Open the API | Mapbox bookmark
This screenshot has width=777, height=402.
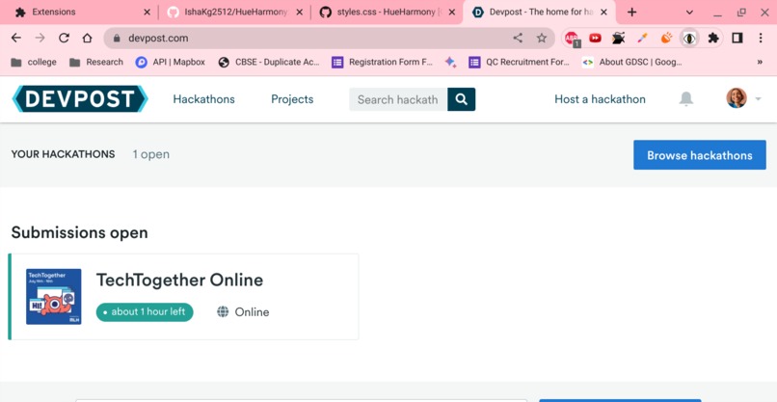click(170, 62)
